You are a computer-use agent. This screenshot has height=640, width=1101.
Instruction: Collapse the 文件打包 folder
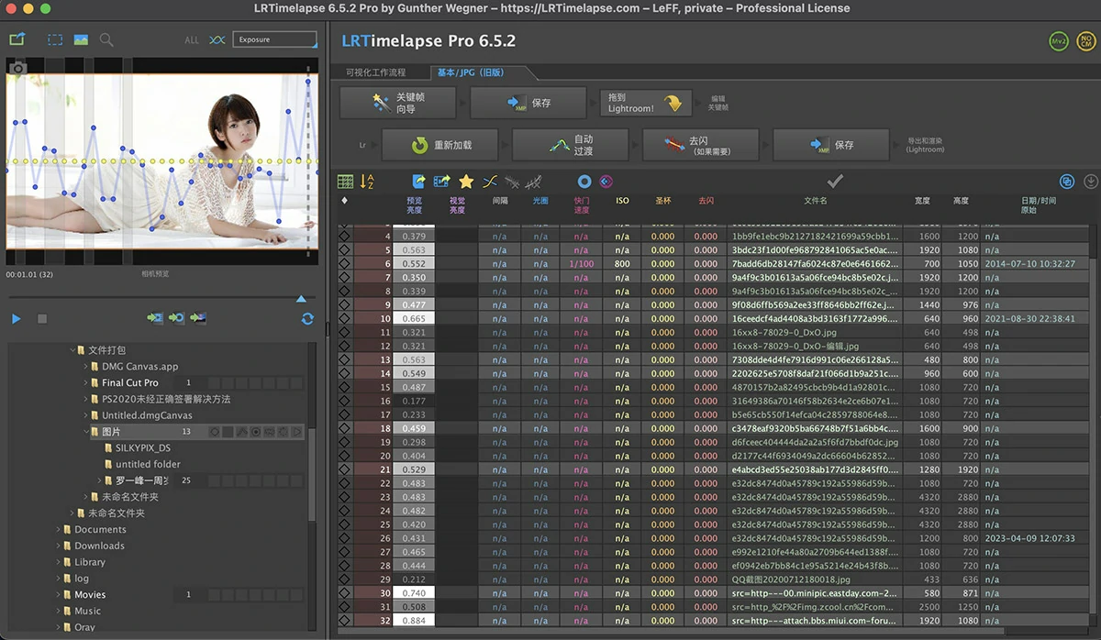(x=73, y=350)
